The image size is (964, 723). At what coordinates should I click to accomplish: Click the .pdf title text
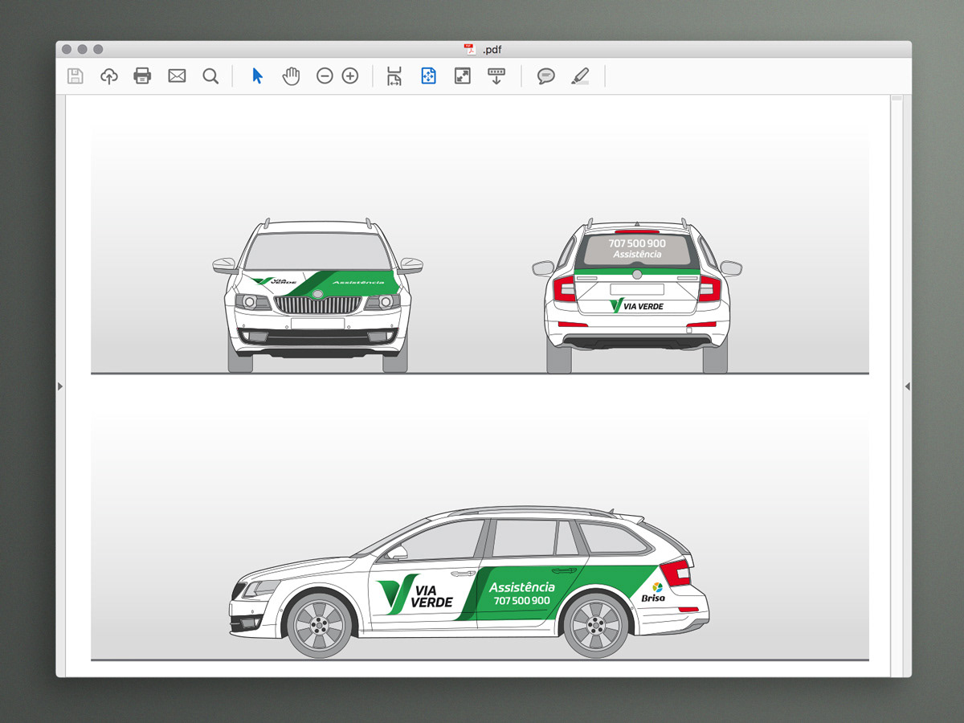(492, 50)
